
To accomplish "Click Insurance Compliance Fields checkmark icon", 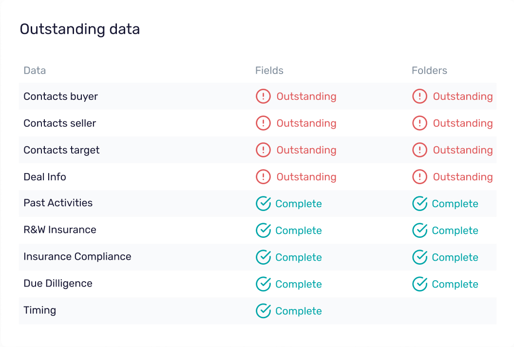I will pyautogui.click(x=263, y=257).
